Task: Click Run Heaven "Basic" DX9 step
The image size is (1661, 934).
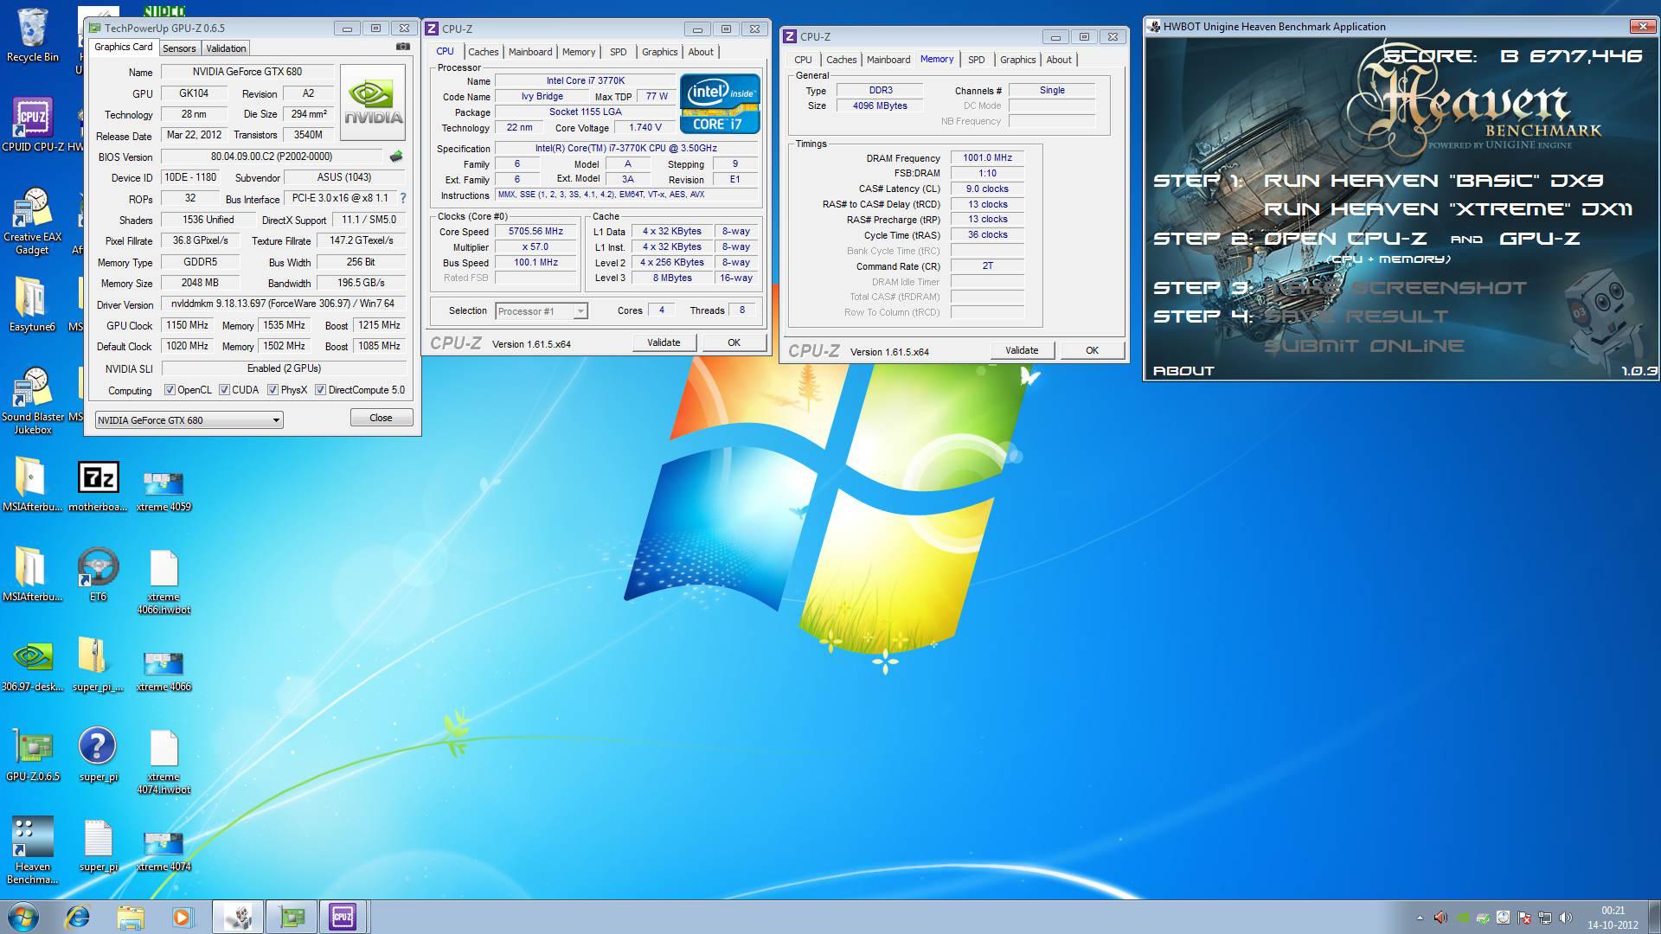Action: [x=1433, y=181]
